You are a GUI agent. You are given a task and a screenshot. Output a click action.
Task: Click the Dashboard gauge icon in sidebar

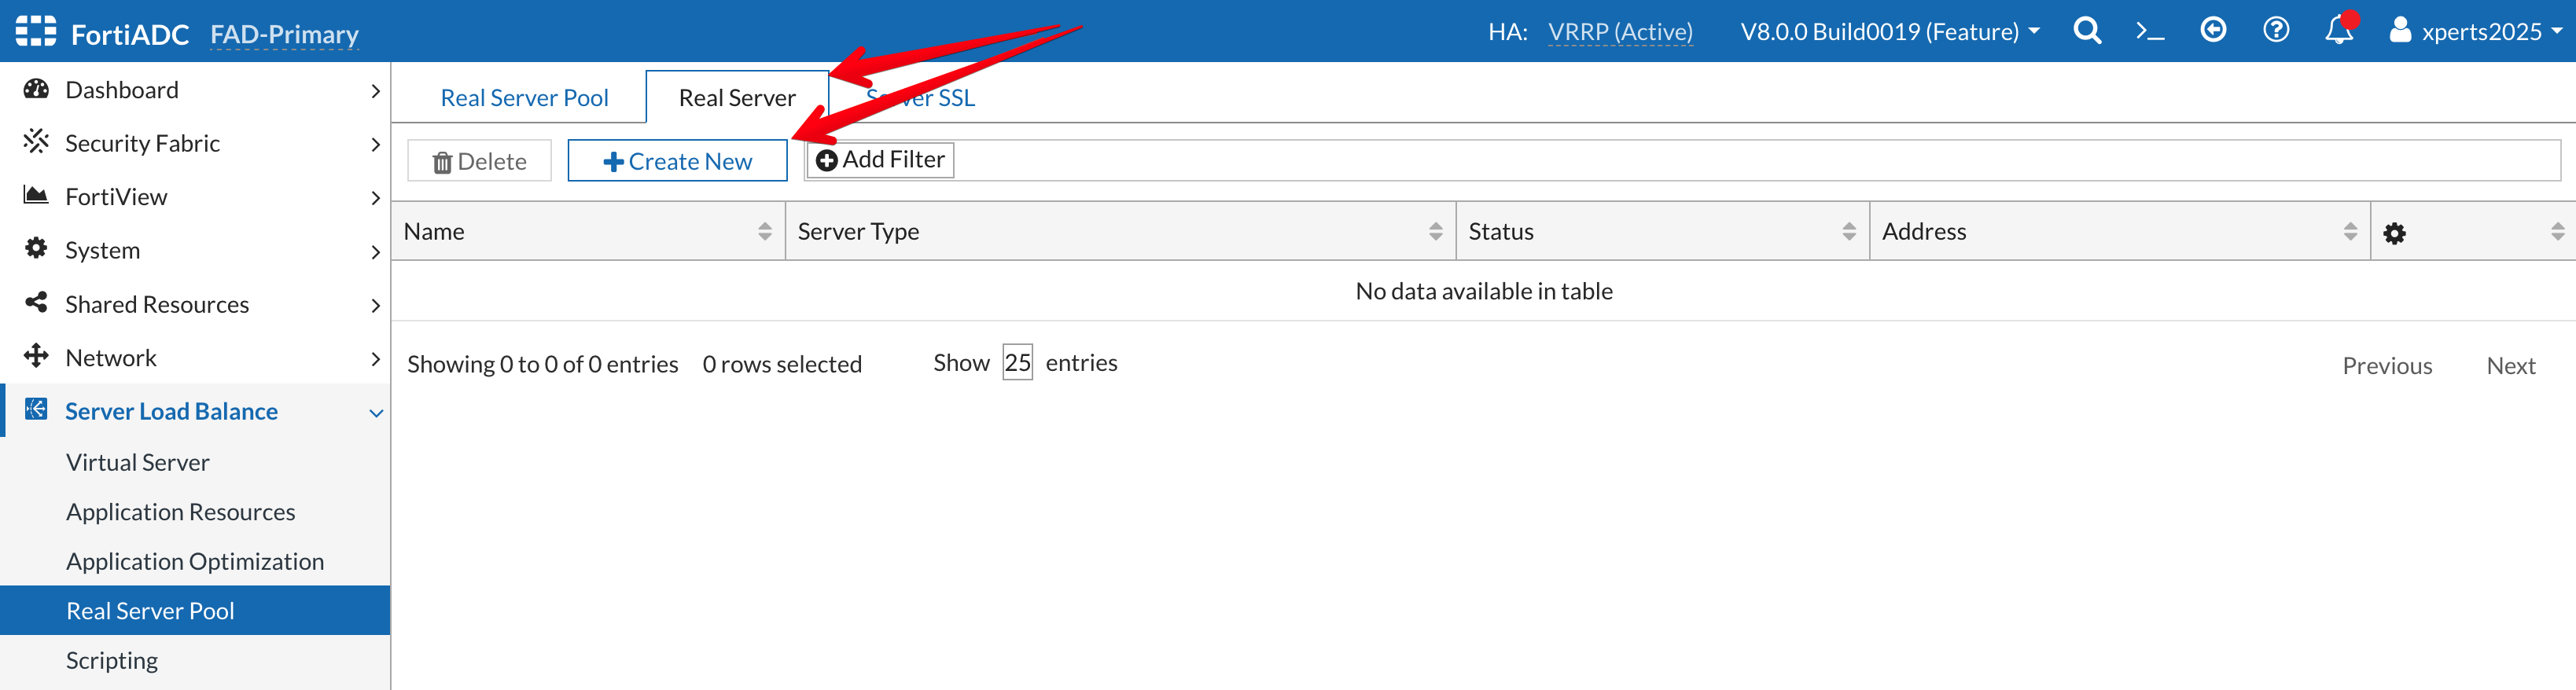(x=36, y=90)
